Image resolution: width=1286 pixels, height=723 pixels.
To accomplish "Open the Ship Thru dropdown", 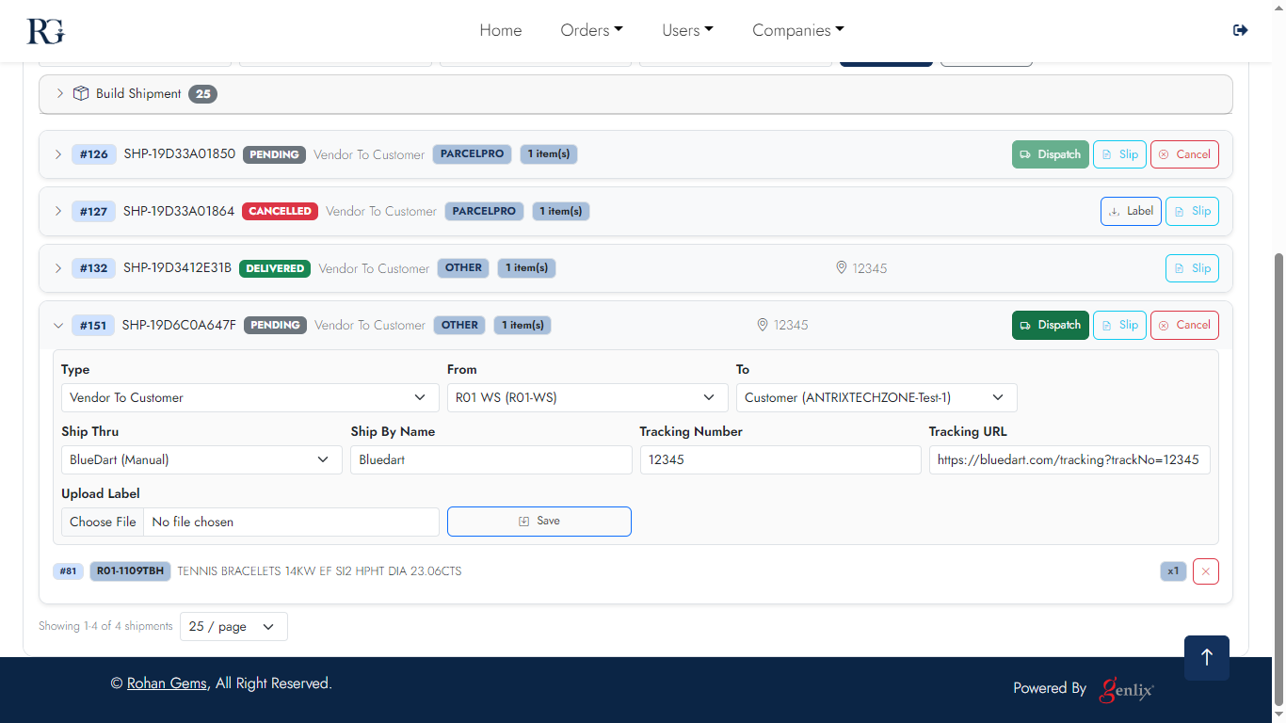I will pyautogui.click(x=201, y=460).
